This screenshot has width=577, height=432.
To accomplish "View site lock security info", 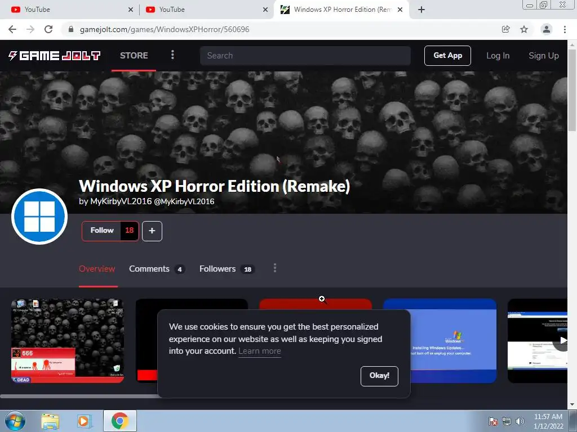I will (x=71, y=29).
